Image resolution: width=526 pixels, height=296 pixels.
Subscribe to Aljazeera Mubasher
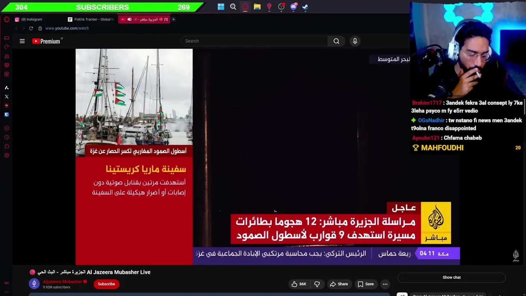click(106, 284)
